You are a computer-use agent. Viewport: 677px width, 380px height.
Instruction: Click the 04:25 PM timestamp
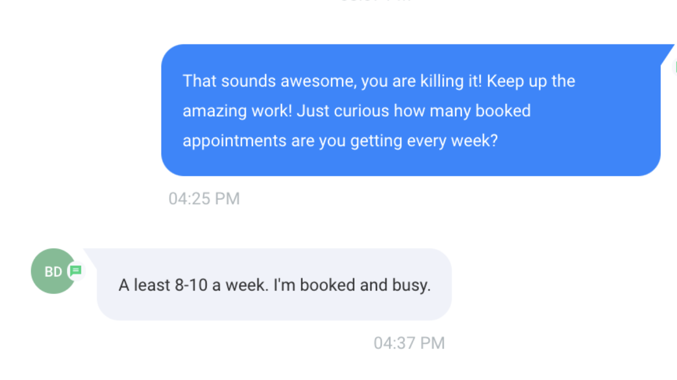click(x=204, y=199)
